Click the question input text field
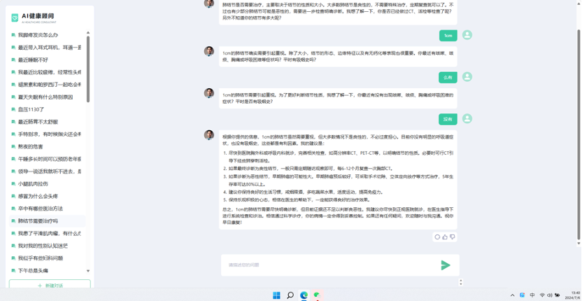The height and width of the screenshot is (301, 582). pos(329,265)
